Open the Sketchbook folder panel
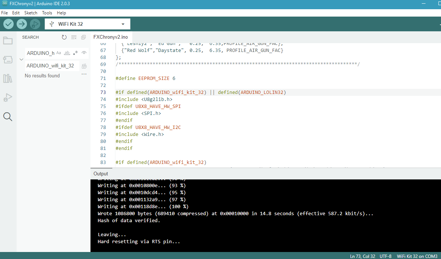This screenshot has width=441, height=259. [x=8, y=41]
